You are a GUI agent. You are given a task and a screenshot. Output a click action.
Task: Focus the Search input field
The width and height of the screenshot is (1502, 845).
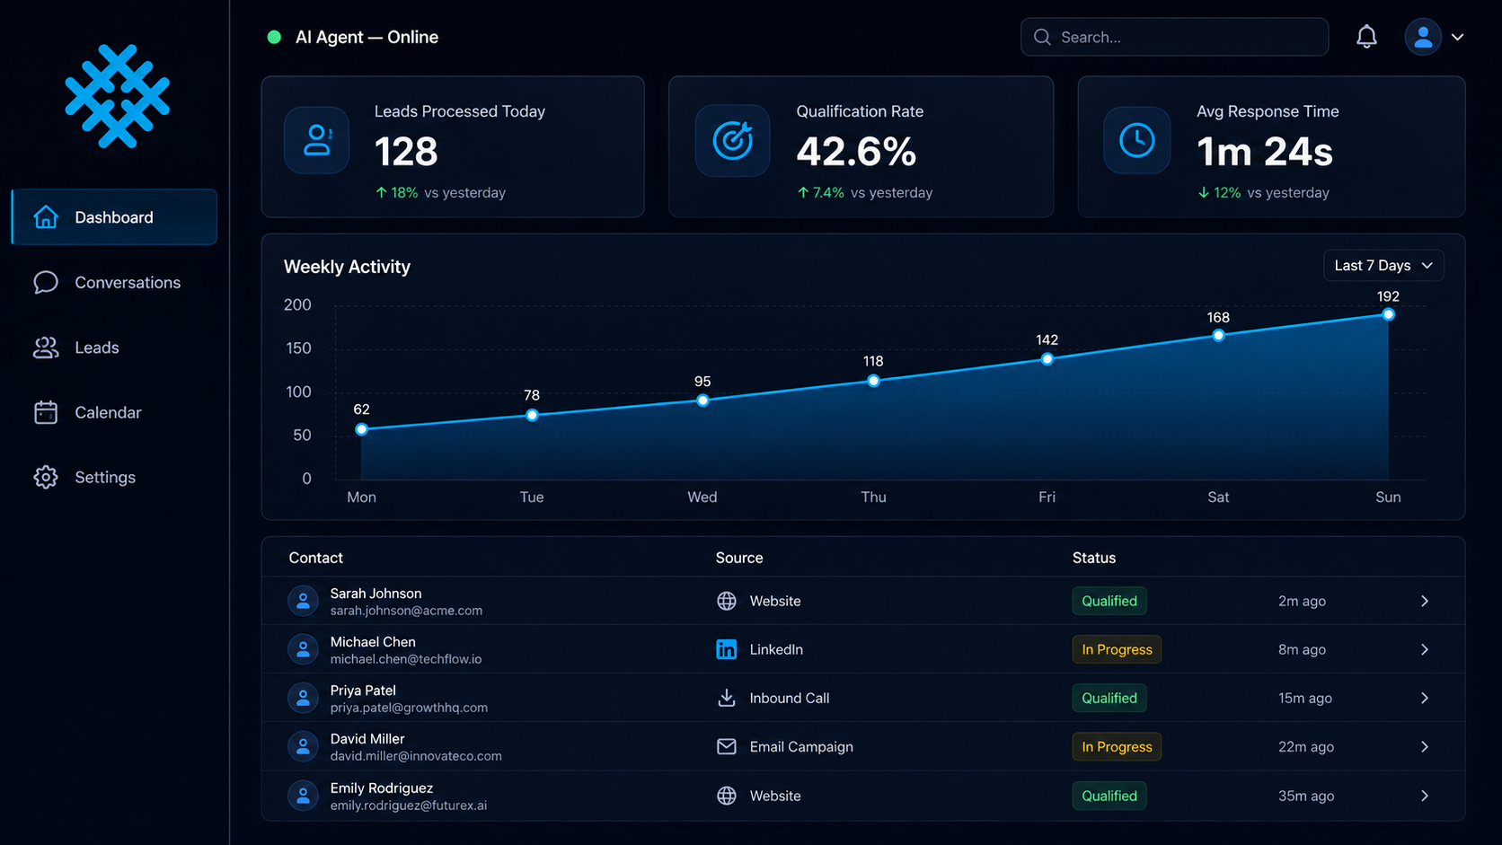point(1174,37)
